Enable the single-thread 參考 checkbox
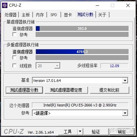The height and width of the screenshot is (137, 137). 14,35
